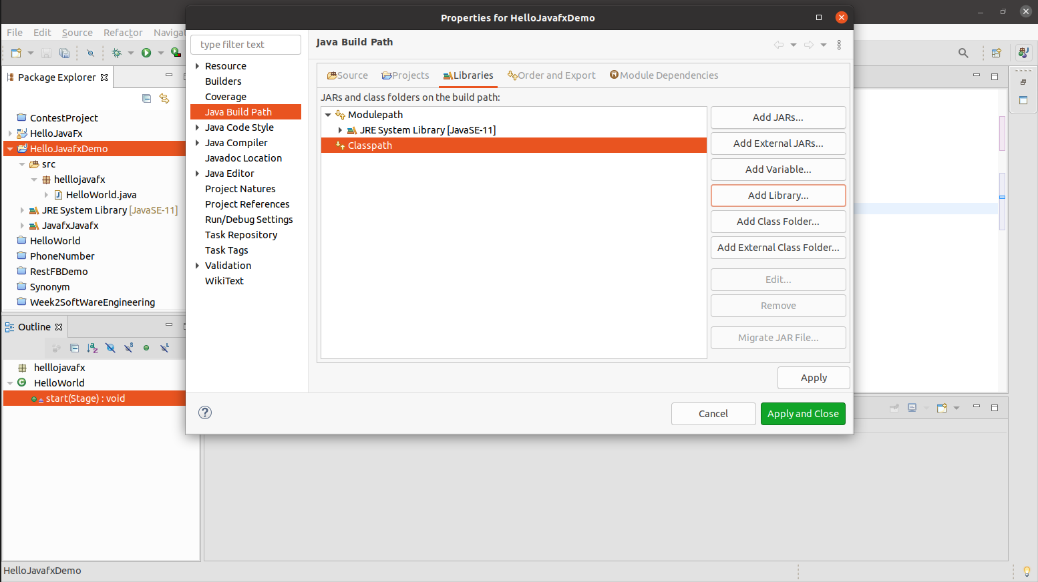Expand the Validation category
This screenshot has height=582, width=1038.
click(x=197, y=266)
